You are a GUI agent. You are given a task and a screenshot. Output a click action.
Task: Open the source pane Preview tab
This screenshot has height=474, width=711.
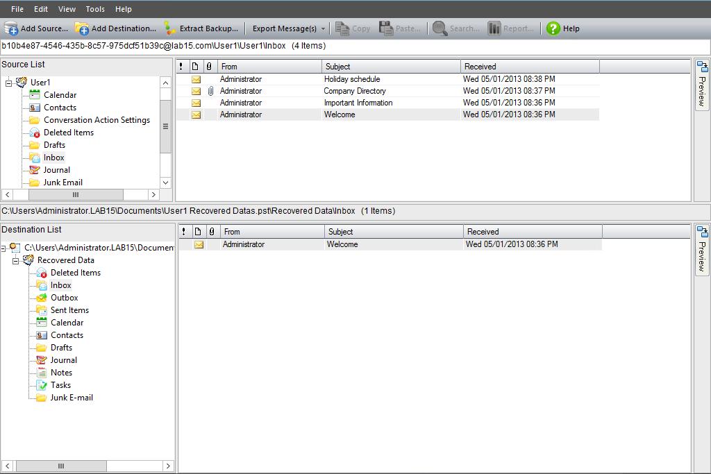[x=702, y=84]
